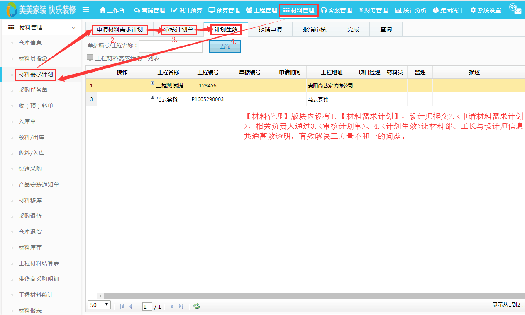This screenshot has height=315, width=525.
Task: Click the 单据编号/工程名称 search input field
Action: [171, 46]
